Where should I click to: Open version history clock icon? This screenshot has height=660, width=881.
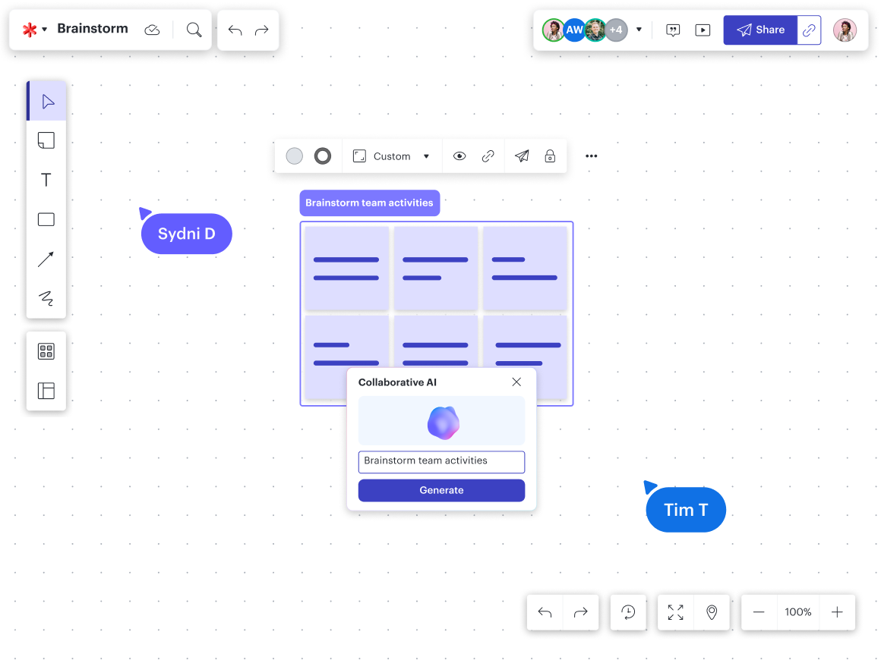point(628,612)
